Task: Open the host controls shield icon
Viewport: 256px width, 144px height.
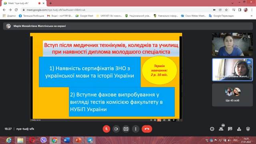Action: [x=248, y=129]
